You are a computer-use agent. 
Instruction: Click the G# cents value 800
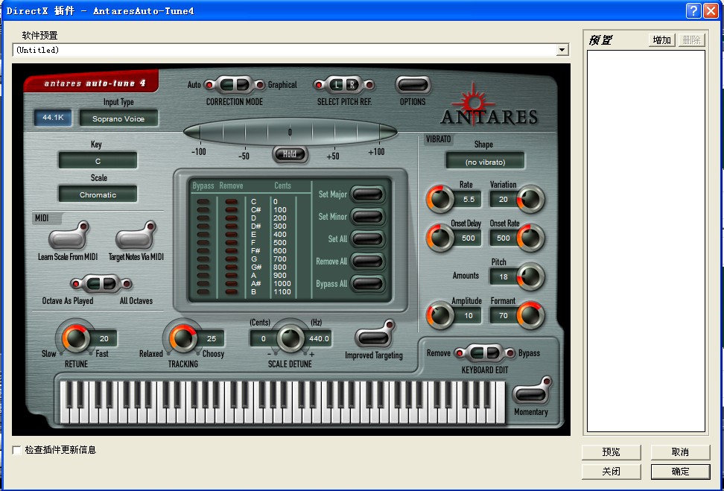pyautogui.click(x=280, y=267)
